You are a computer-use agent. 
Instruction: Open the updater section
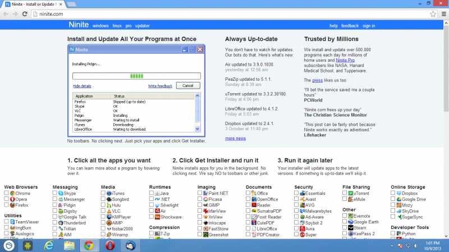tap(143, 26)
